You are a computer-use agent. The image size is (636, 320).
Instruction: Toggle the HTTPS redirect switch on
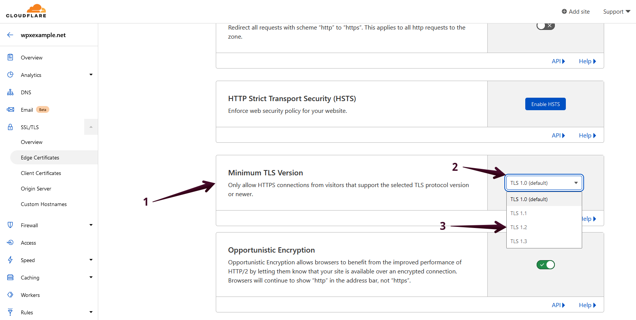click(545, 26)
